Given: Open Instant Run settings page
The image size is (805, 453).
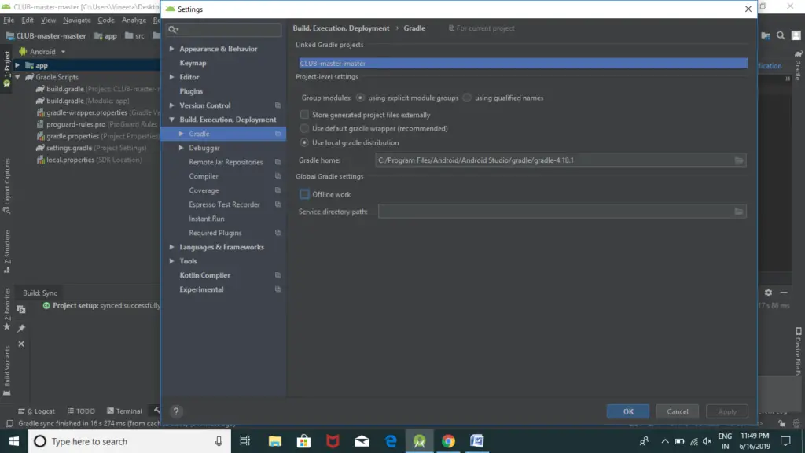Looking at the screenshot, I should click(x=207, y=219).
